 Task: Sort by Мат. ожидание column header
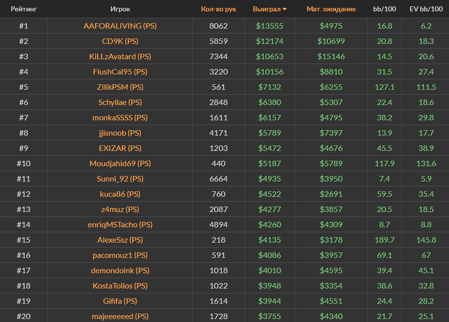[x=331, y=9]
